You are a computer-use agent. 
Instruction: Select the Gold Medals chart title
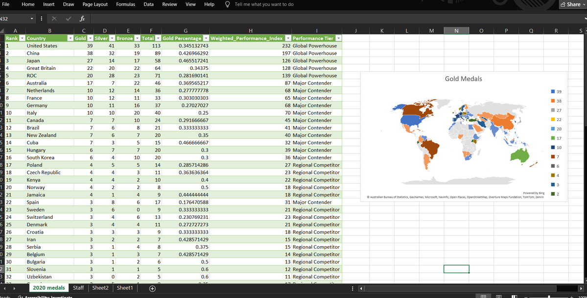464,79
